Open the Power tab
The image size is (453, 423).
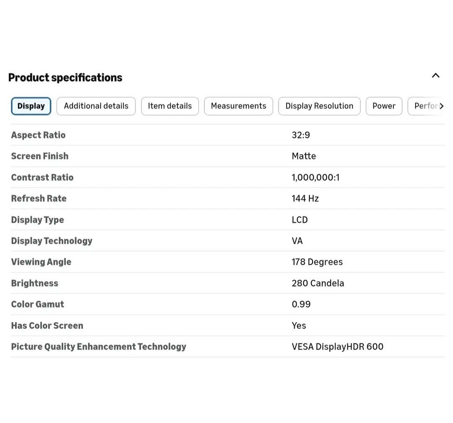point(384,106)
